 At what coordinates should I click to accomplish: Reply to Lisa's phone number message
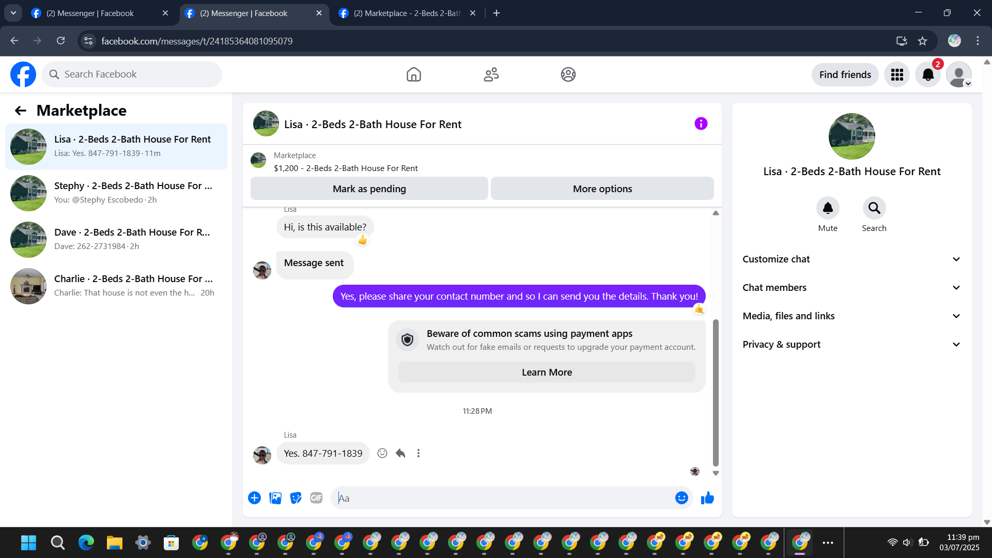tap(400, 453)
